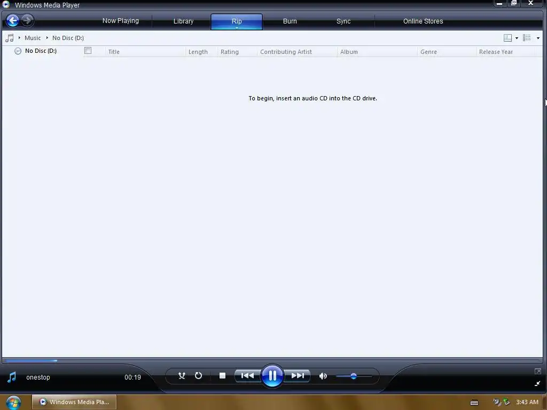Click the keyboard icon in system tray

[474, 403]
